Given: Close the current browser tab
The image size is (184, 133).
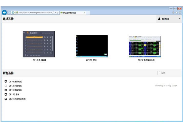Looking at the screenshot, I should click(85, 13).
